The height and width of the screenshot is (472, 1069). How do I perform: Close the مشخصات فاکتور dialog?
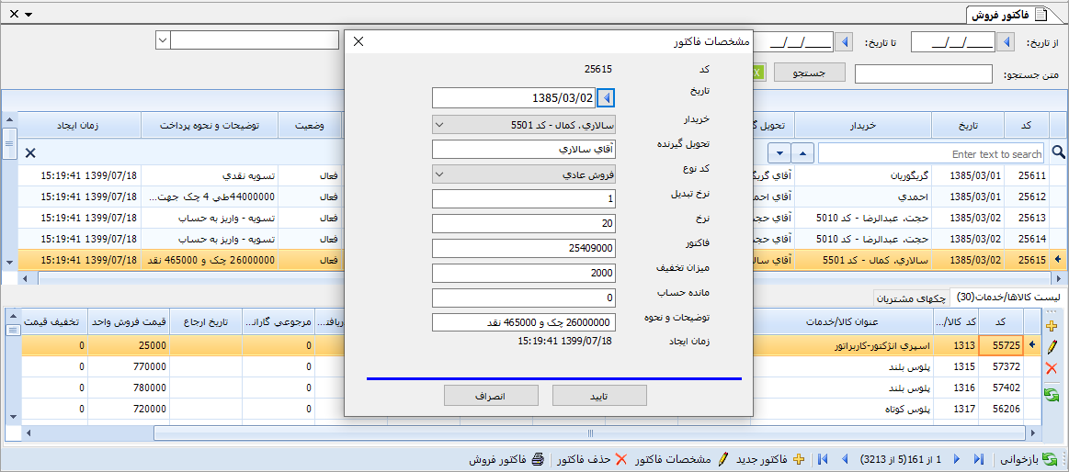(x=358, y=41)
